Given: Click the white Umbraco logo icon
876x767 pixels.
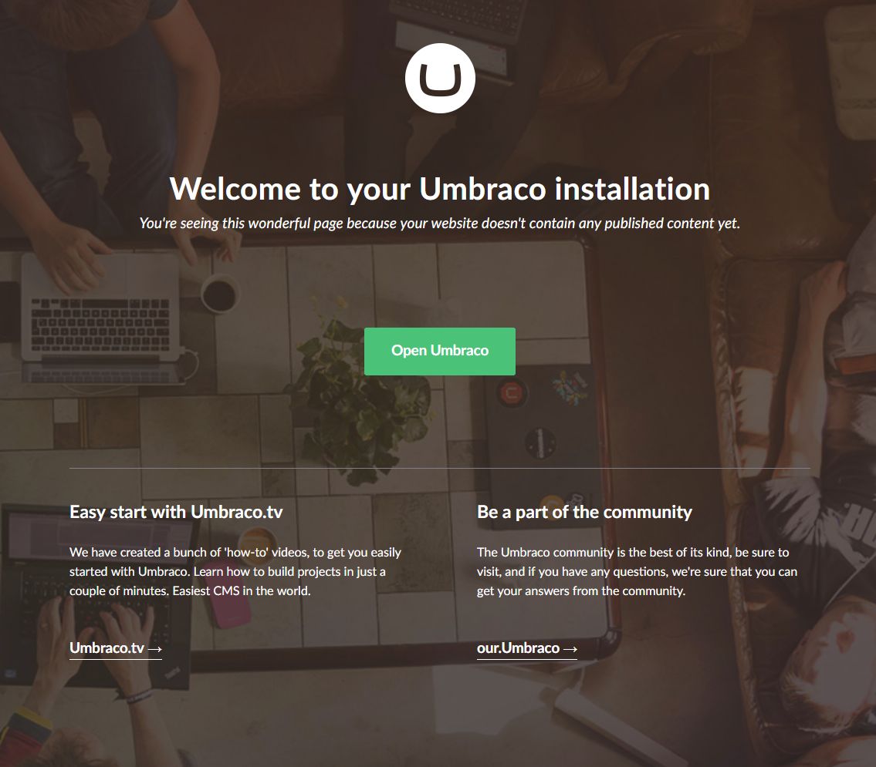Looking at the screenshot, I should tap(440, 78).
